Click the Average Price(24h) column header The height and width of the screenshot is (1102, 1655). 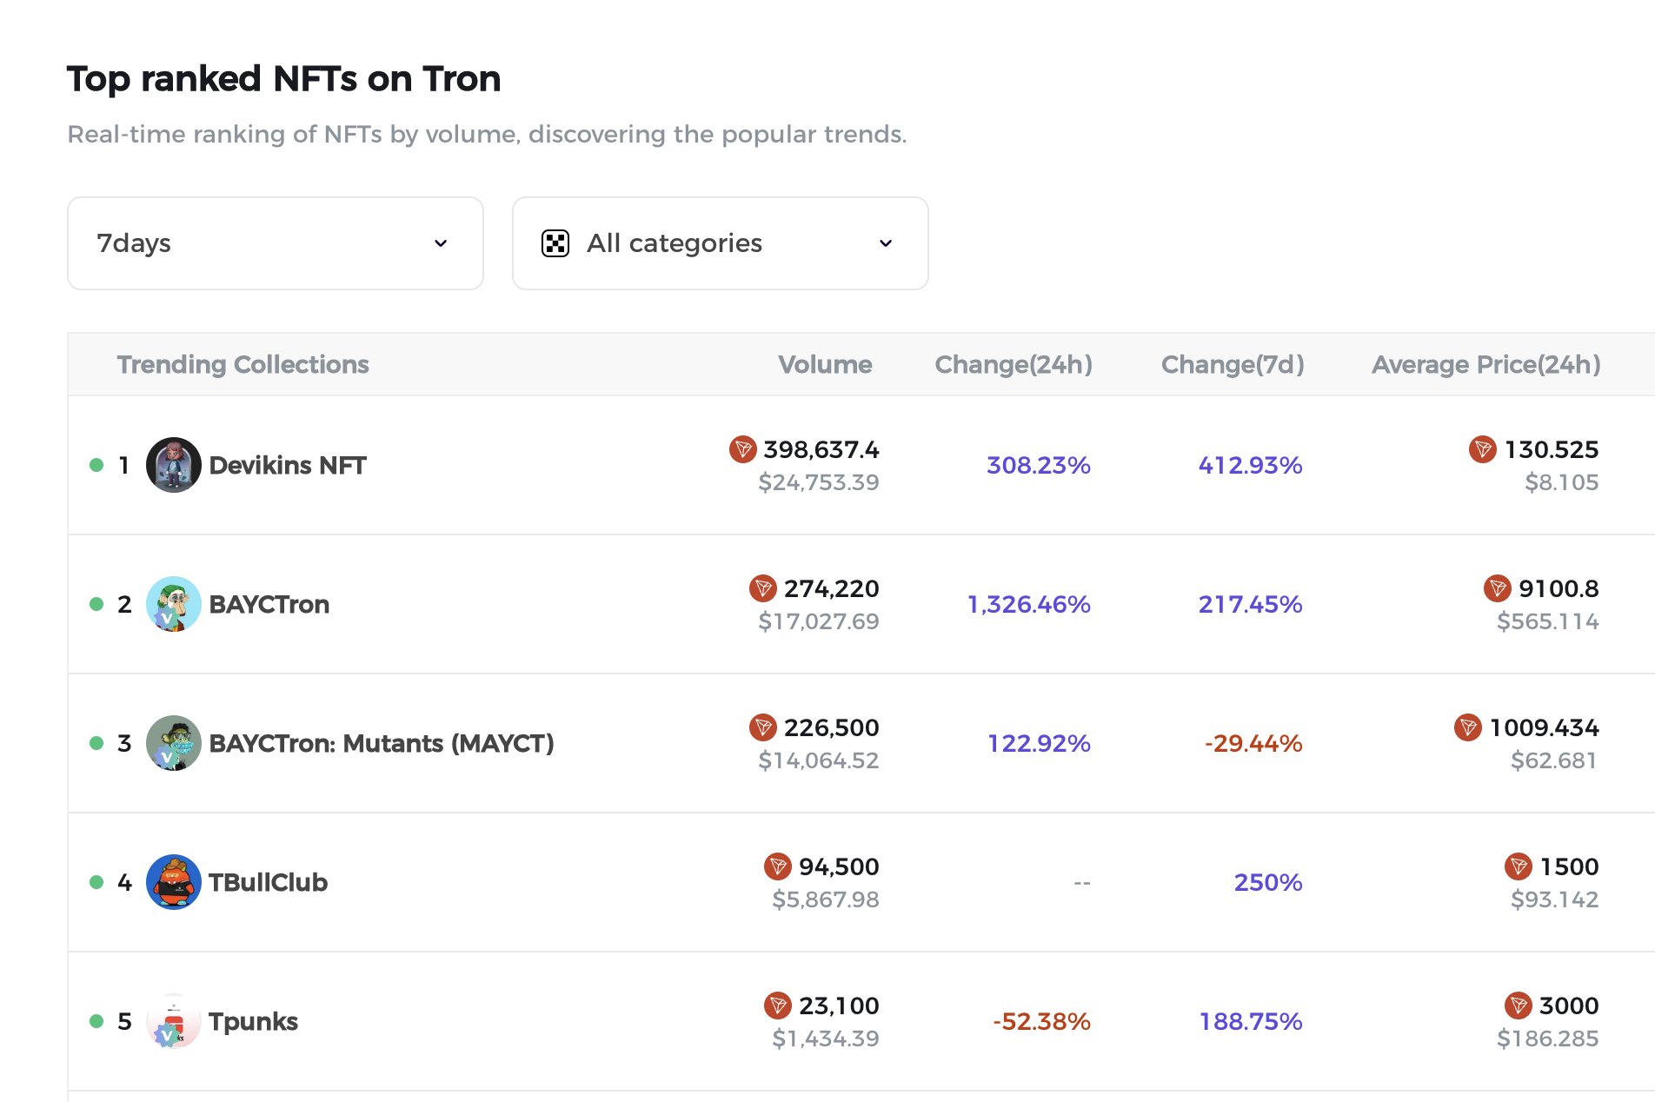[1486, 364]
